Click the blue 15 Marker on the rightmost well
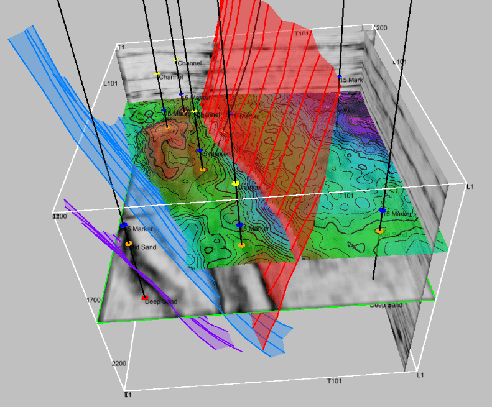Viewport: 492px width, 407px height. click(382, 210)
